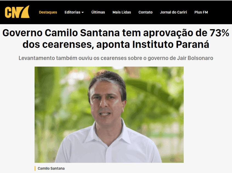232x173 pixels.
Task: Select the Contato link
Action: click(145, 12)
